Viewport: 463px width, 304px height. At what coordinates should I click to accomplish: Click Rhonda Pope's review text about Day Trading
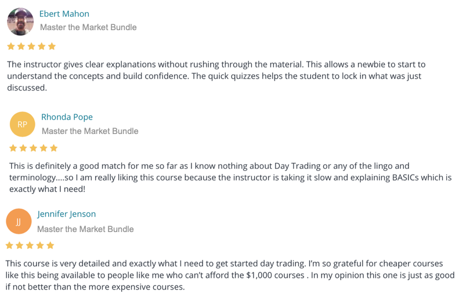(x=230, y=178)
